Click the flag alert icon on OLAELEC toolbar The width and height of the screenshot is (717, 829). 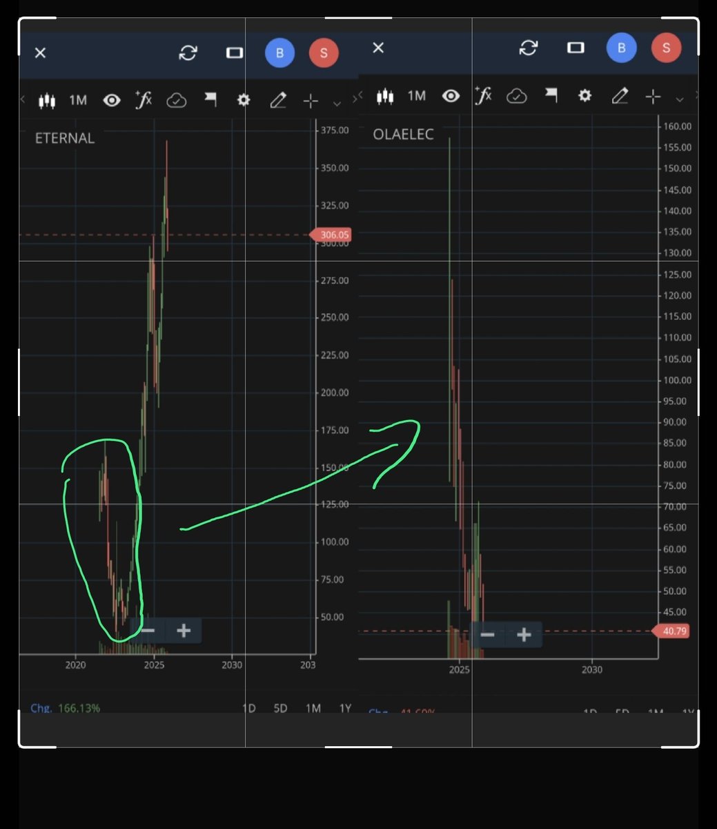551,95
